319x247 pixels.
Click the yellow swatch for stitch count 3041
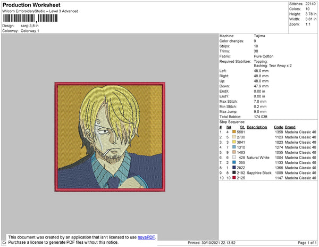(234, 142)
